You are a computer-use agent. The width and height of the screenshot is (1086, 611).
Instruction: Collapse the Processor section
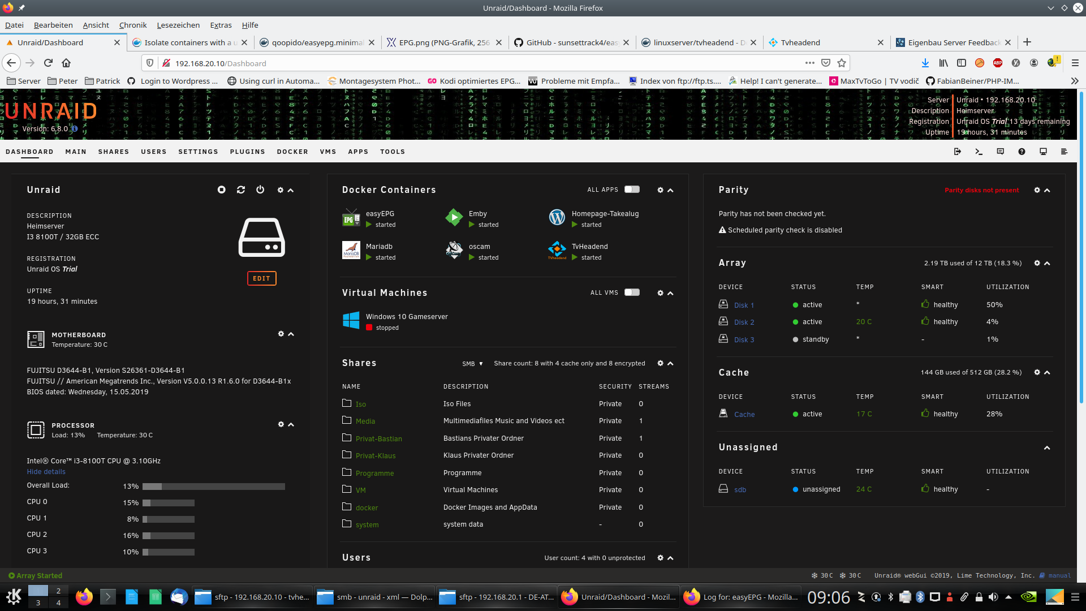[x=291, y=424]
